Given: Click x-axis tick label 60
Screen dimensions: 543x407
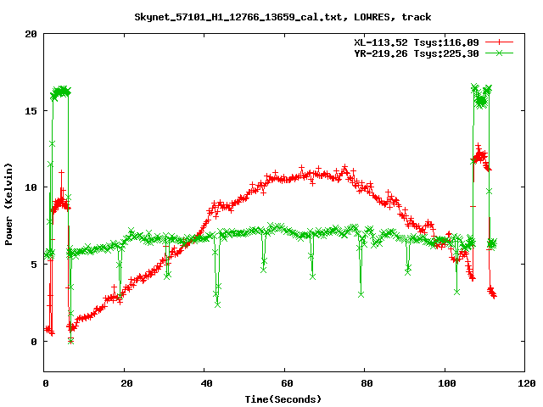Looking at the screenshot, I should point(287,383).
